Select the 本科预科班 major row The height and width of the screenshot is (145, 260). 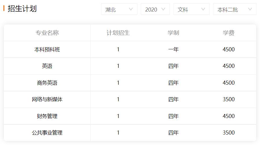[x=130, y=49]
